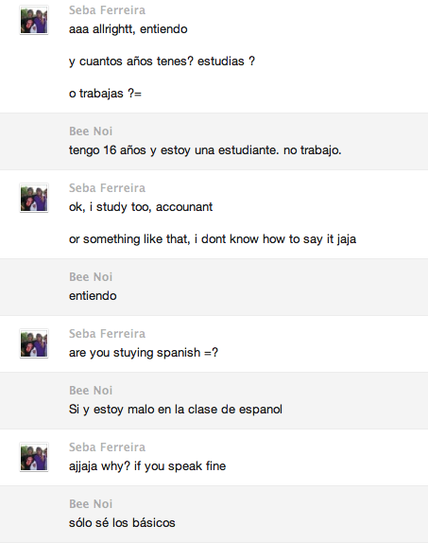Select the message 'Si y estoy malo en la clase'
428x543 pixels.
pyautogui.click(x=176, y=410)
